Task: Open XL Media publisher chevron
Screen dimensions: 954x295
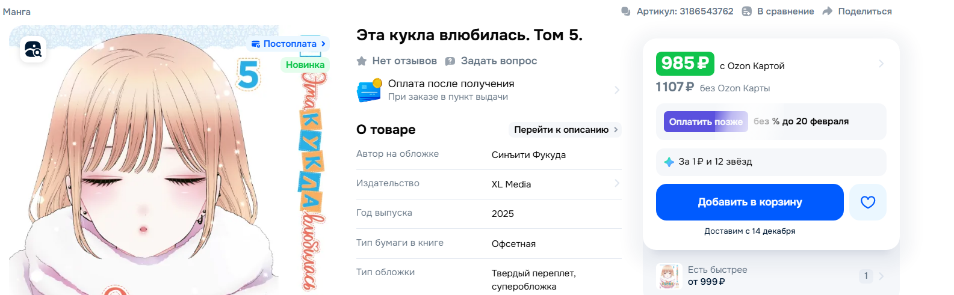Action: pyautogui.click(x=616, y=183)
